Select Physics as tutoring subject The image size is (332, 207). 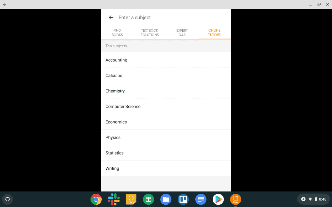tap(113, 137)
